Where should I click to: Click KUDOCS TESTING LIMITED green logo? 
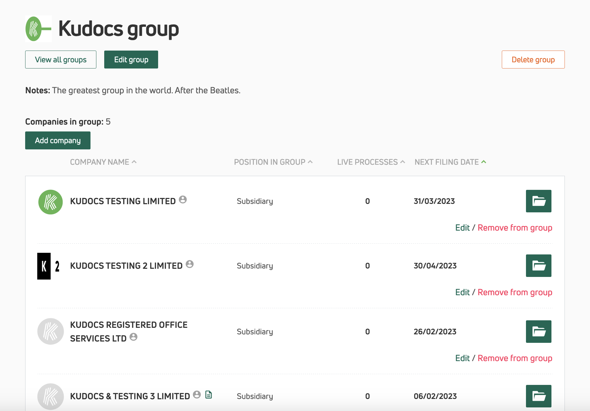[x=51, y=202]
